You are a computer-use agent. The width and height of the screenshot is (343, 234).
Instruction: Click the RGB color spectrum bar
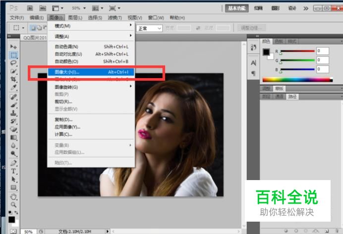(x=295, y=79)
